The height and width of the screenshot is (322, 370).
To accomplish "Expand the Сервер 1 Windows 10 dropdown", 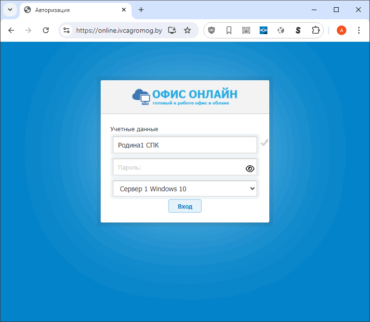I will coord(185,189).
